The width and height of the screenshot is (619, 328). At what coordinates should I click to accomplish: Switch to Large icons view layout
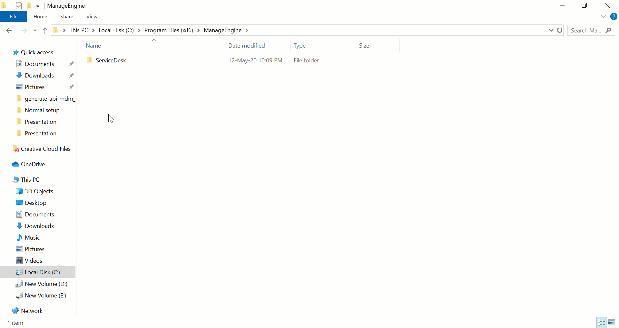coord(611,322)
